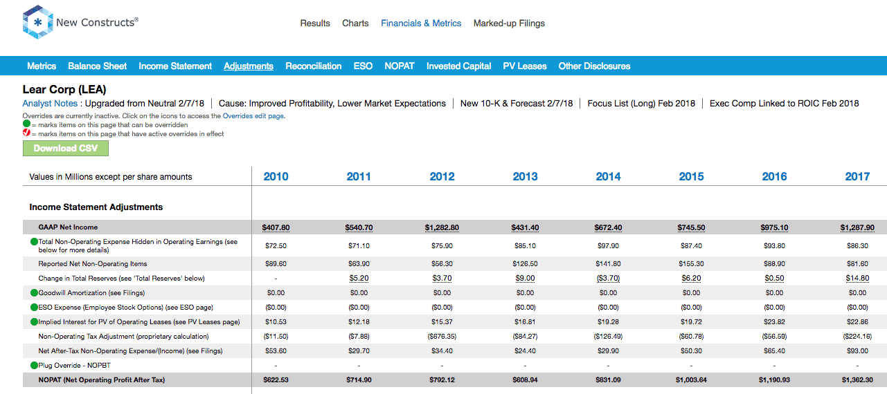
Task: Click green override dot for Implied Interest
Action: pos(35,322)
